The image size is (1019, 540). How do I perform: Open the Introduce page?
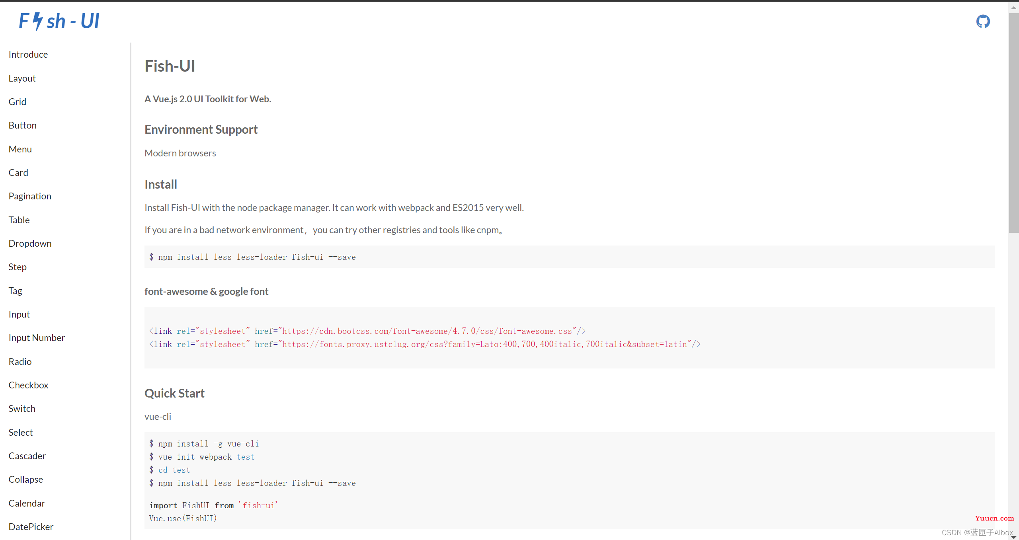(x=28, y=55)
